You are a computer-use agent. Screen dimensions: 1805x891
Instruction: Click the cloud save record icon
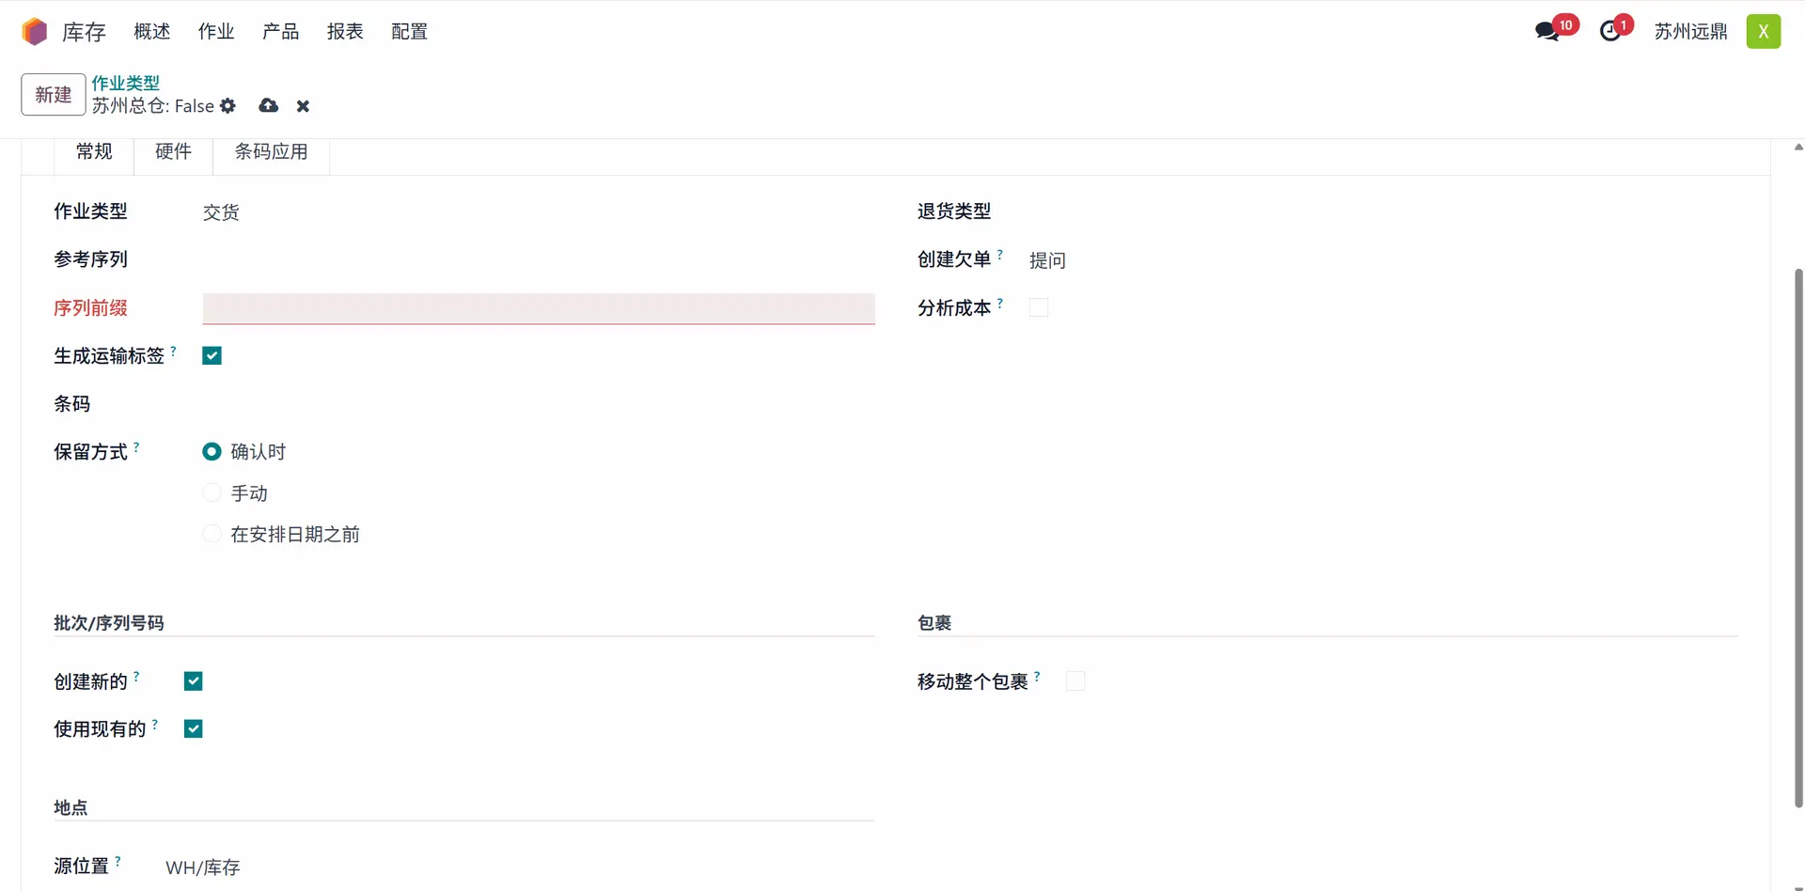tap(269, 106)
